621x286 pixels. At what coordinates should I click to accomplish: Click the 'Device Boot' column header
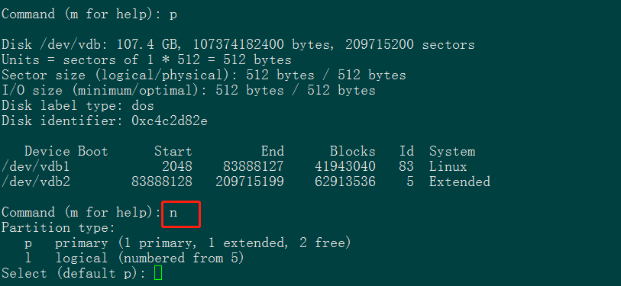(x=66, y=151)
